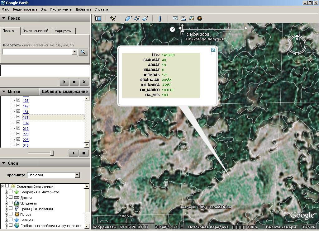This screenshot has height=231, width=319.
Task: Open the ruler measurement tool
Action: [160, 18]
